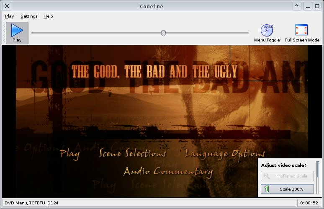This screenshot has width=324, height=209.
Task: Select Play in the DVD menu
Action: point(70,154)
